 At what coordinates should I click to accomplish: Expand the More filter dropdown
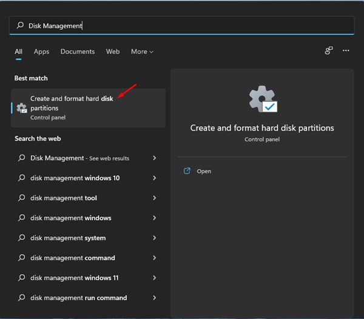142,52
